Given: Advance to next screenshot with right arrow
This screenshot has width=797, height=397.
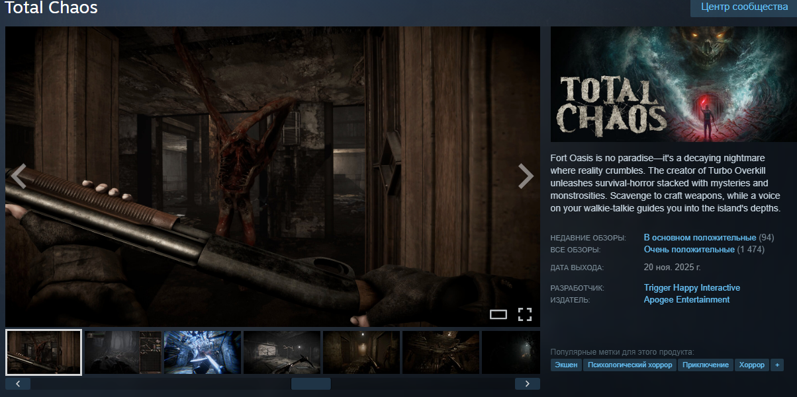Looking at the screenshot, I should [x=526, y=176].
